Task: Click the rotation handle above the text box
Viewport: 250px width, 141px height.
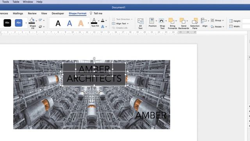Action: click(x=95, y=58)
